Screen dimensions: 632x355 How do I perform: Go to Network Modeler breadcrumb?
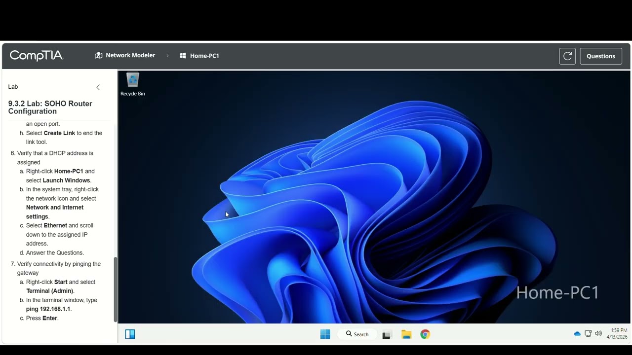(125, 55)
